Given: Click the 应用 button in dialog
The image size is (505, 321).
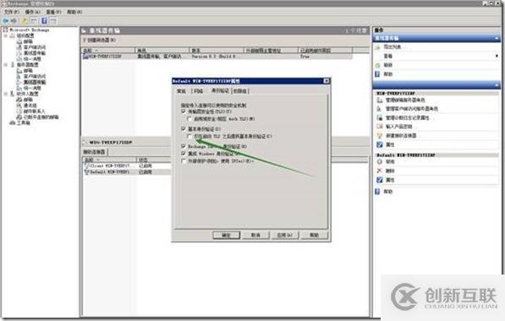Looking at the screenshot, I should coord(285,235).
